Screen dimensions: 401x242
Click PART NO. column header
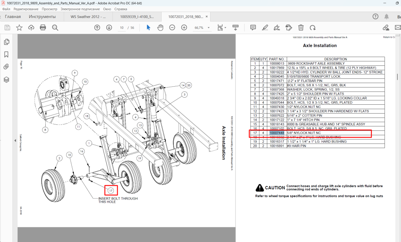click(x=277, y=59)
